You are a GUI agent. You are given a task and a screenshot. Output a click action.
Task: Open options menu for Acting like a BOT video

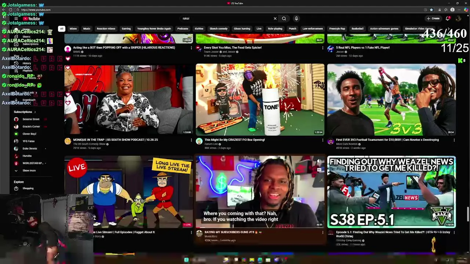[191, 48]
